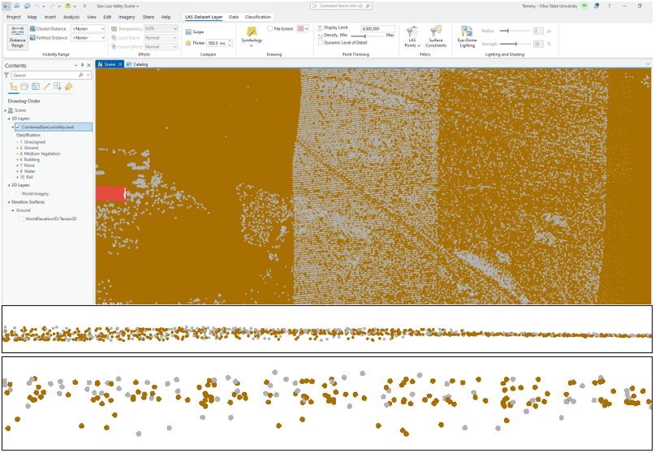The width and height of the screenshot is (655, 453).
Task: Open the Symbology button
Action: coord(252,37)
